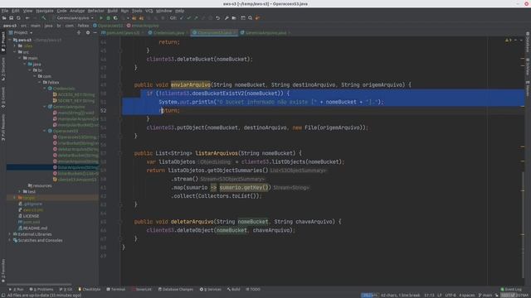Viewport: 531px width, 298px height.
Task: Click the Build project hammer icon
Action: [44, 18]
